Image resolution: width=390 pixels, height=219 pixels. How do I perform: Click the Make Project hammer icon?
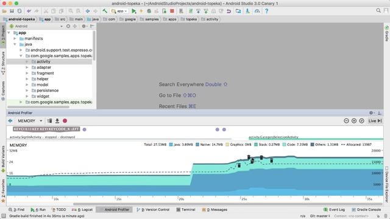click(105, 11)
